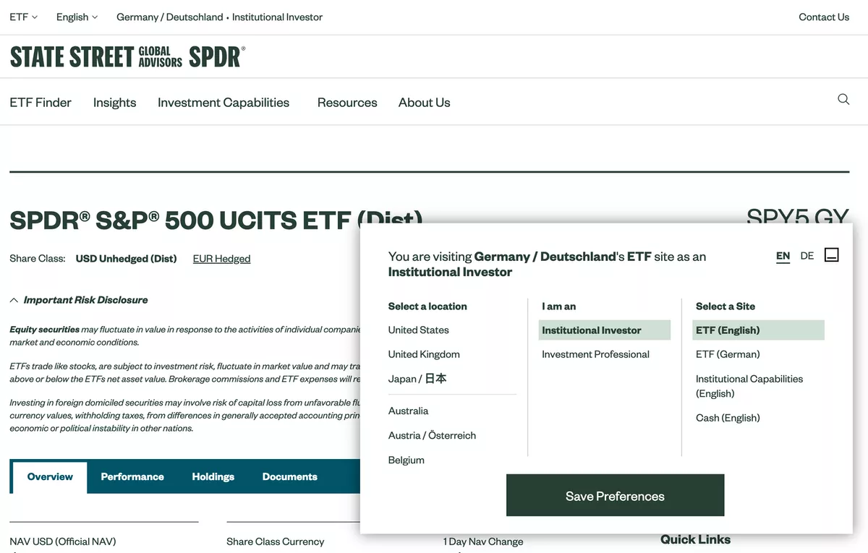This screenshot has height=553, width=868.
Task: Open the About Us menu
Action: (x=424, y=103)
